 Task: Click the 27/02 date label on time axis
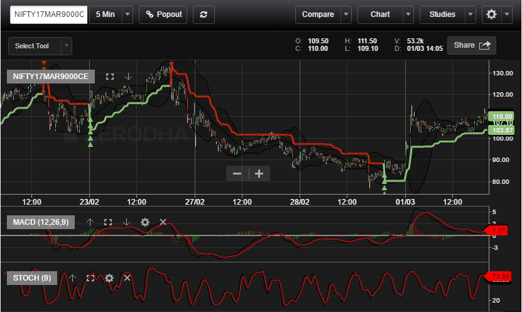pos(195,202)
